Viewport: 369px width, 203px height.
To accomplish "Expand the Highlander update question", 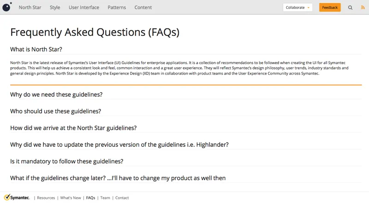I will tap(119, 145).
